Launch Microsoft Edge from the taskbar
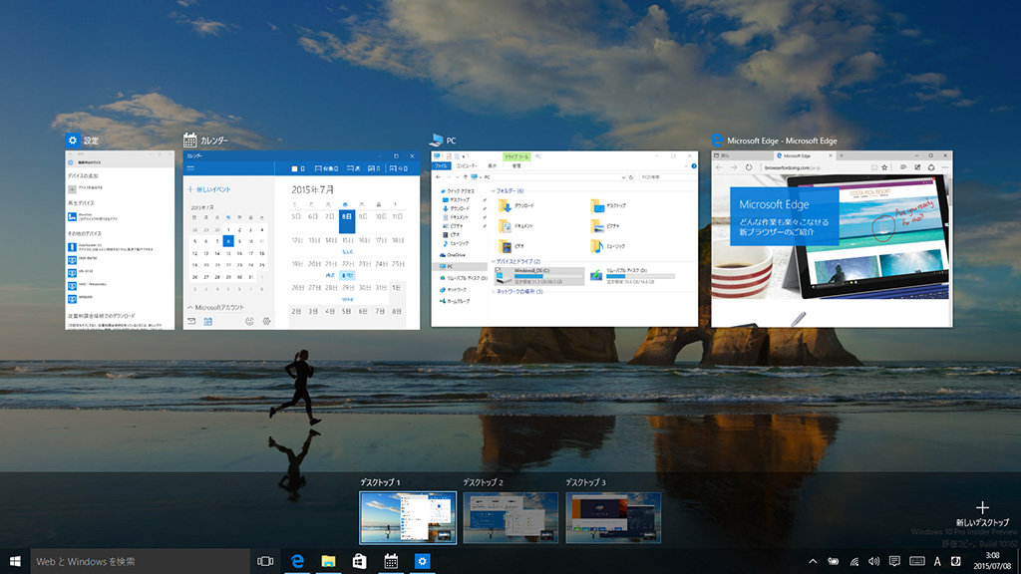Screen dimensions: 1021x574 297,561
